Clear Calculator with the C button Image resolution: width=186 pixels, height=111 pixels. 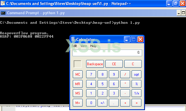(x=133, y=64)
